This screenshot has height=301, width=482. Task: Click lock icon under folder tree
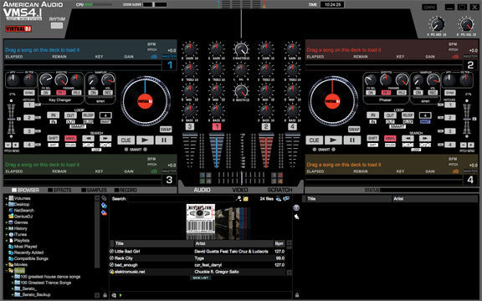[105, 295]
